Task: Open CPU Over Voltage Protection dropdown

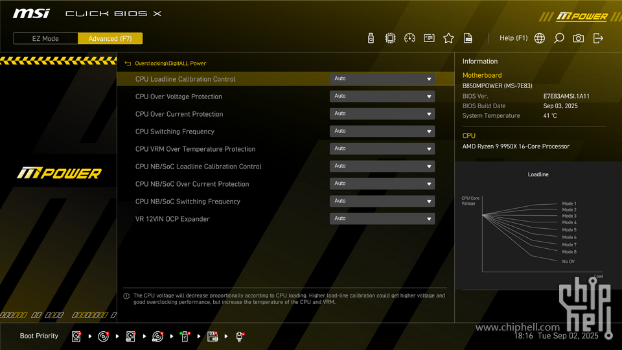Action: (382, 96)
